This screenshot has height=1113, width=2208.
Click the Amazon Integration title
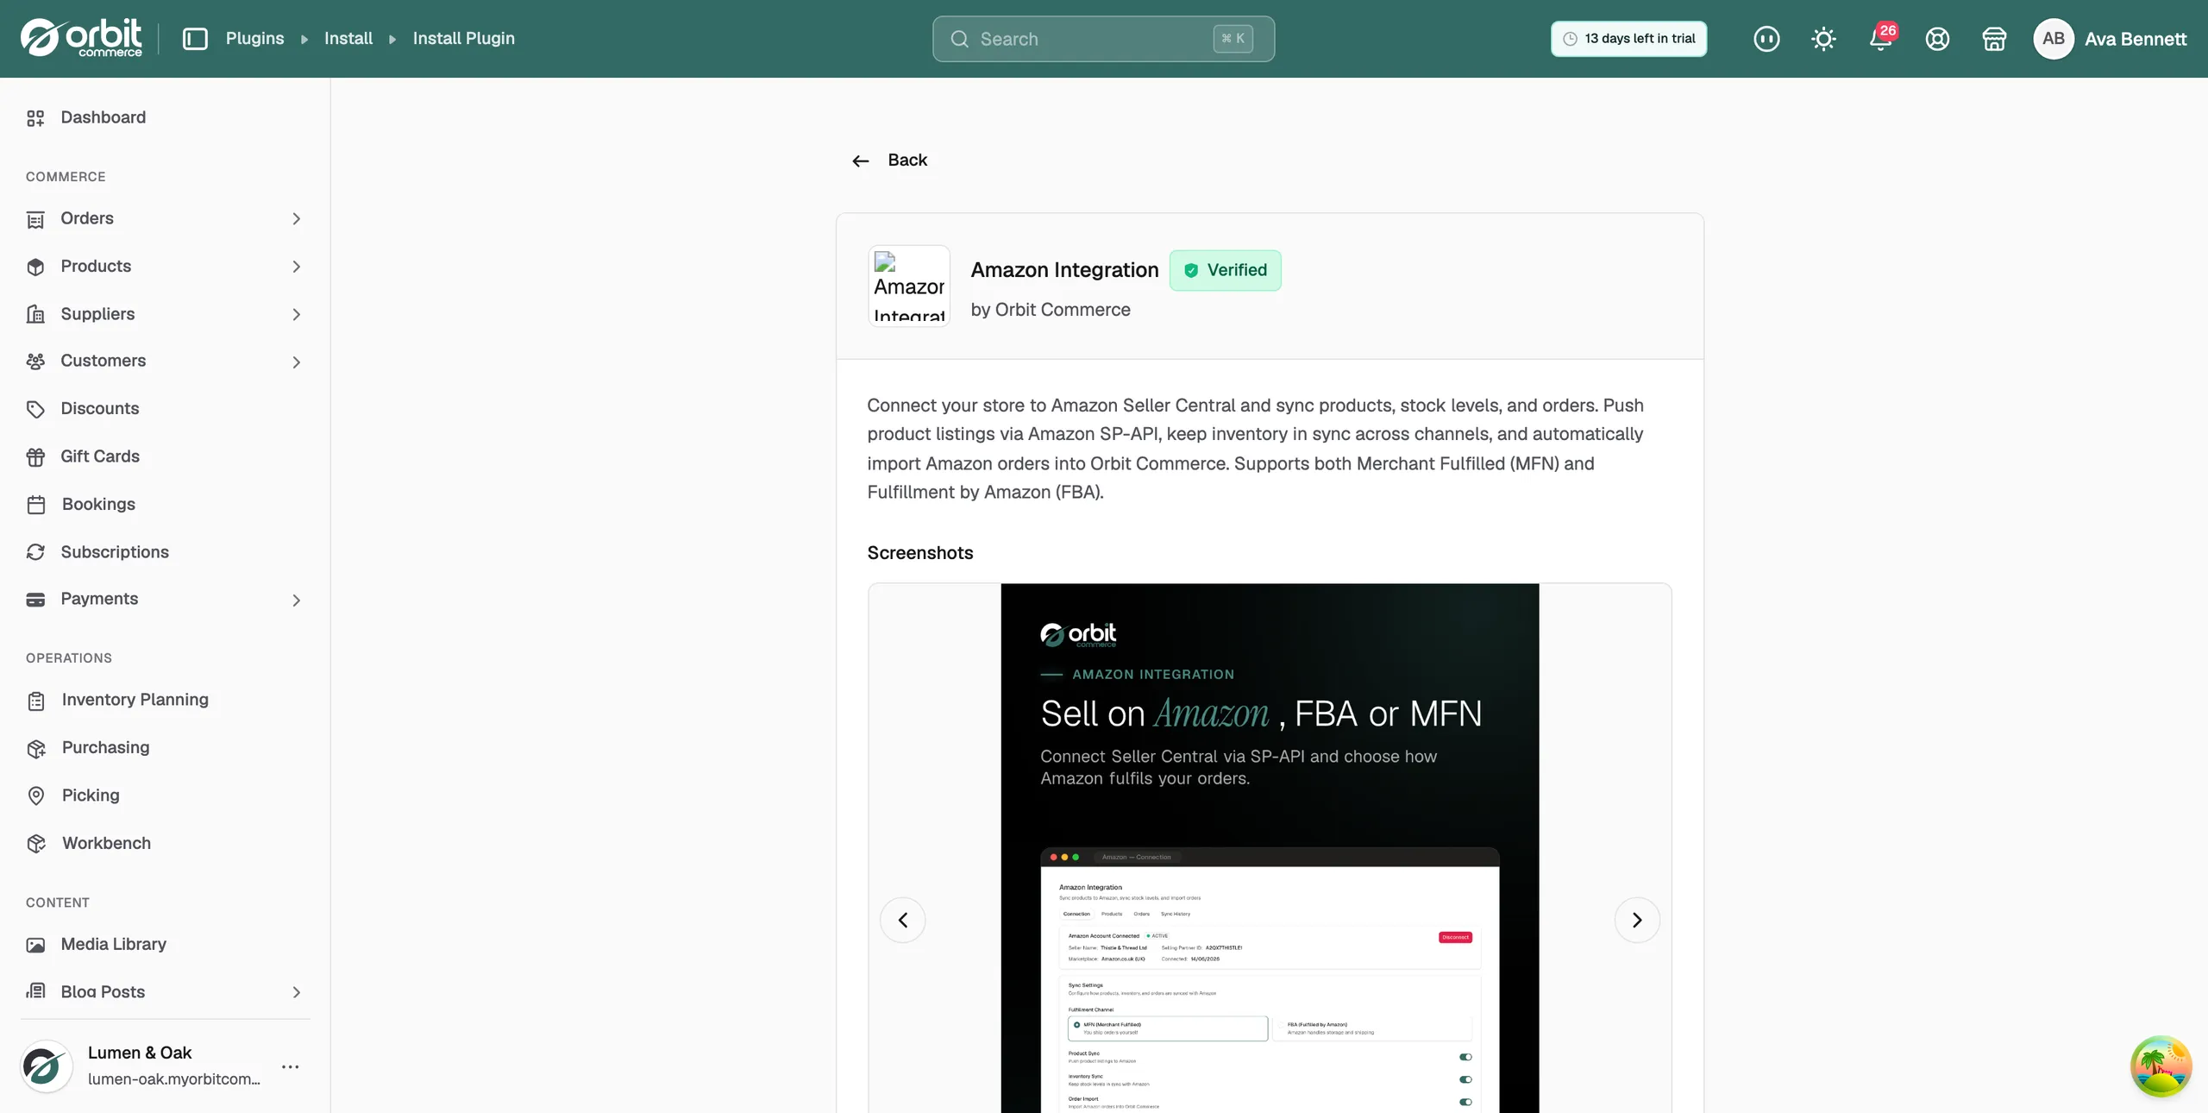click(1064, 270)
